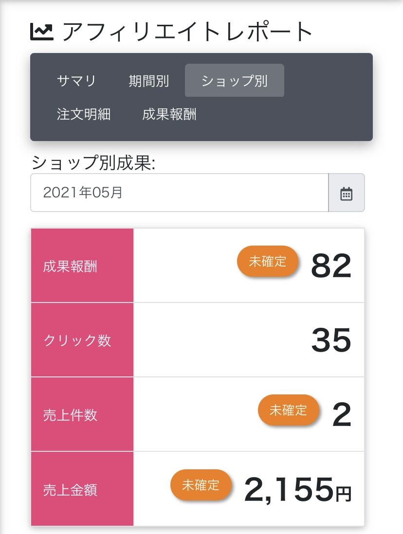This screenshot has width=403, height=534.
Task: Open the 成果報酬 tab
Action: point(169,114)
